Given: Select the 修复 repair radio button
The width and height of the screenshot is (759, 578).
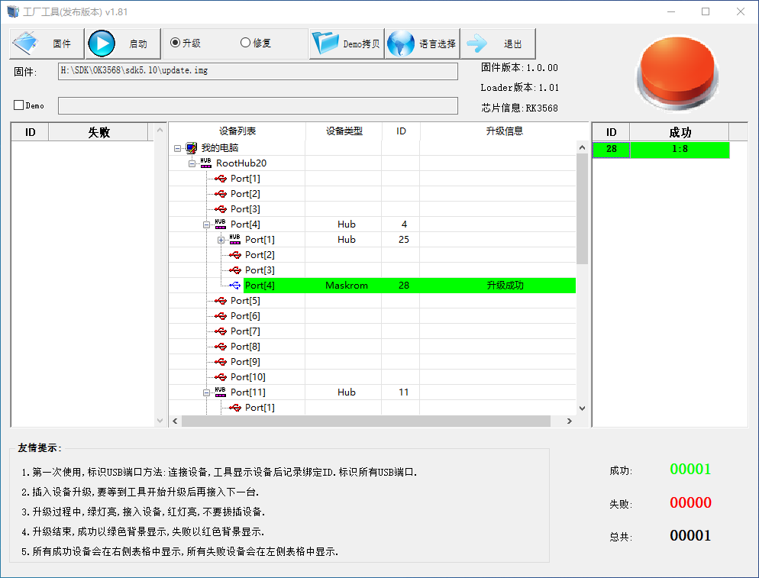Looking at the screenshot, I should pos(245,43).
